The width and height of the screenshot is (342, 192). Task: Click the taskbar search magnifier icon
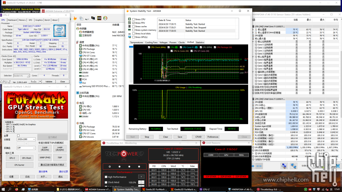point(10,190)
